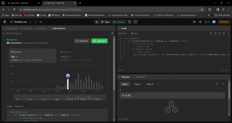Open the Problem List side panel
This screenshot has width=232, height=123.
click(19, 22)
